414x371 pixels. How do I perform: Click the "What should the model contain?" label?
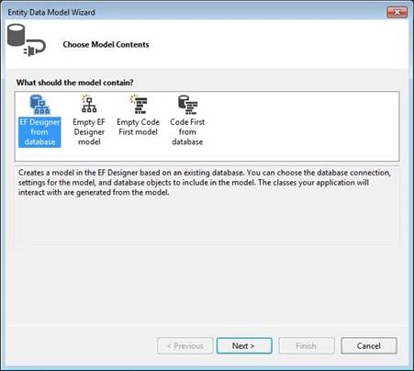75,83
